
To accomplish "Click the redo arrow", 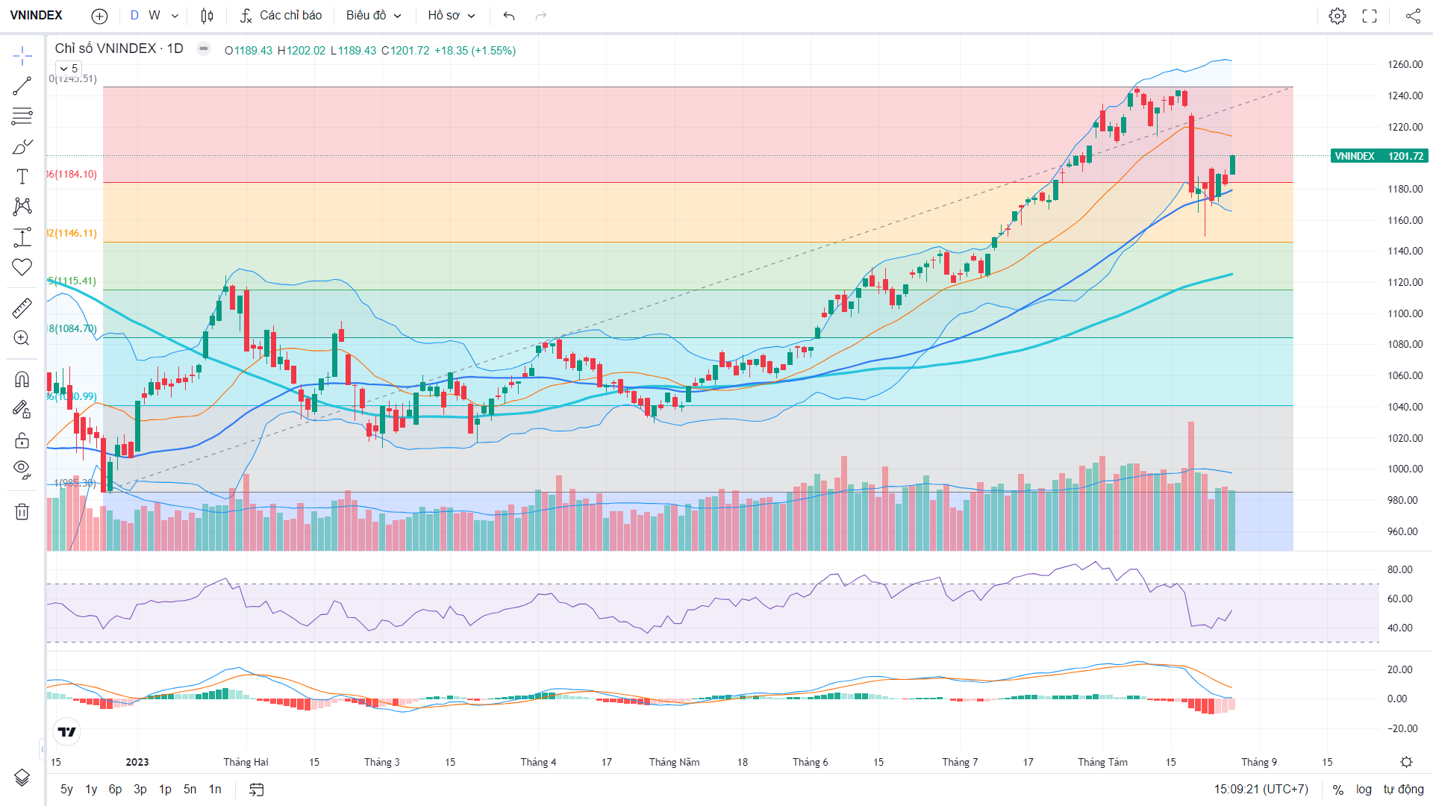I will coord(541,16).
